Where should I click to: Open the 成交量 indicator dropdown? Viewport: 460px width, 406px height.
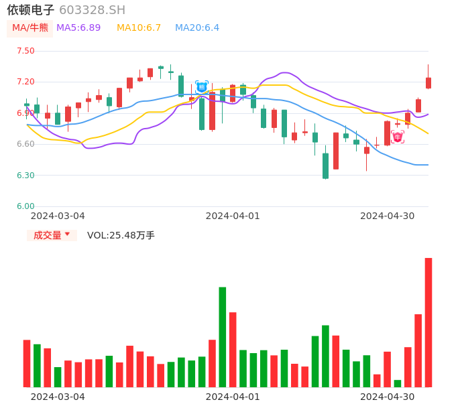(x=52, y=235)
